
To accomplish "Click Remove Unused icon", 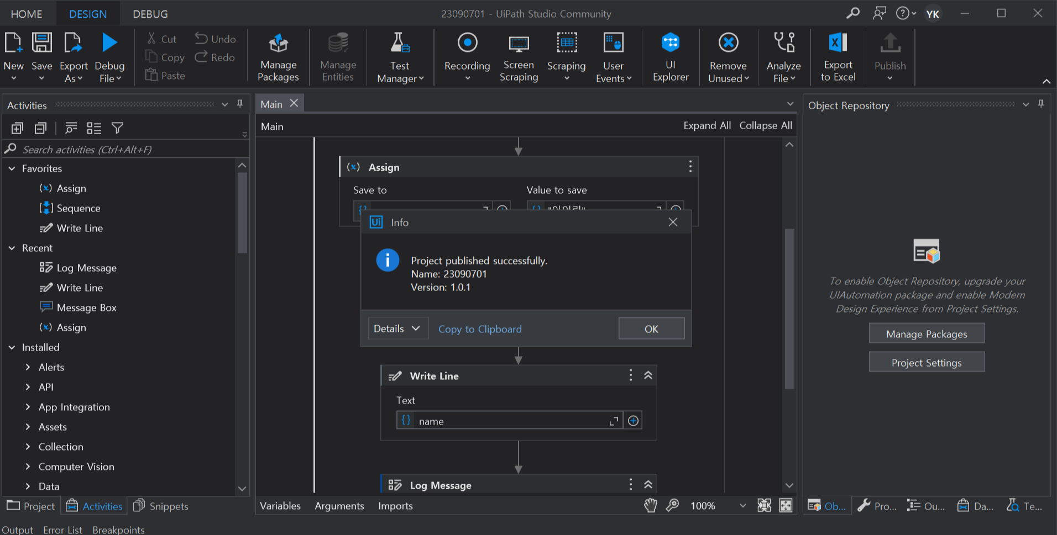I will (x=728, y=43).
